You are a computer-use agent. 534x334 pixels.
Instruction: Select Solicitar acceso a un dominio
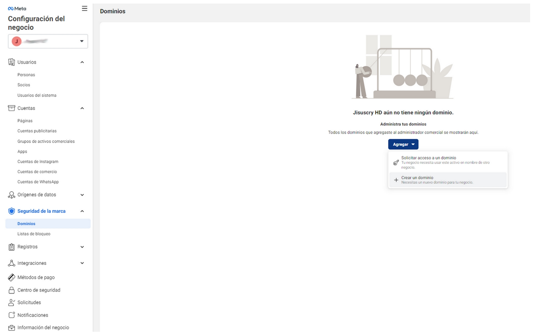click(448, 162)
